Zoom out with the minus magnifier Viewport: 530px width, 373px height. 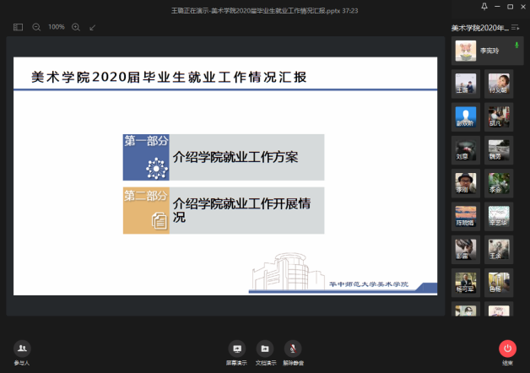click(36, 27)
